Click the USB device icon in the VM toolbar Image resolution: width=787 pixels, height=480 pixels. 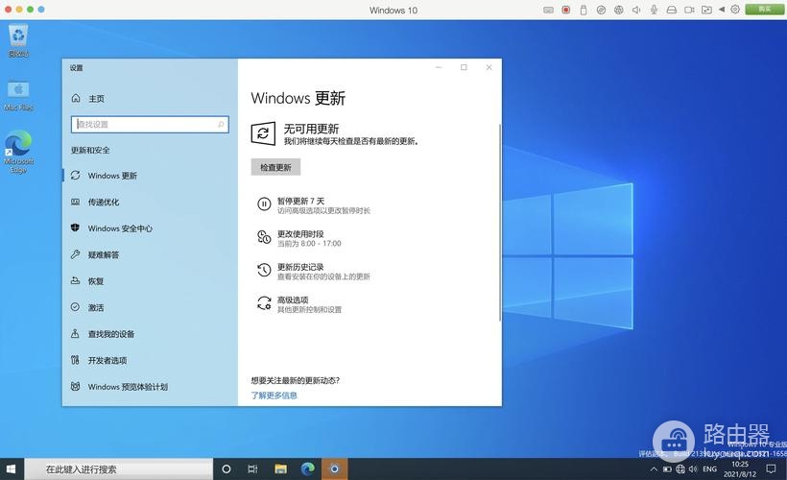[584, 10]
